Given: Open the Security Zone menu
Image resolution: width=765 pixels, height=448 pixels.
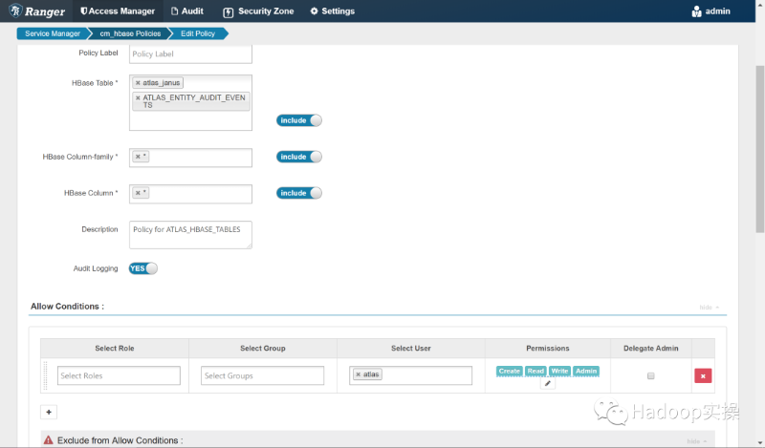Looking at the screenshot, I should [x=258, y=11].
